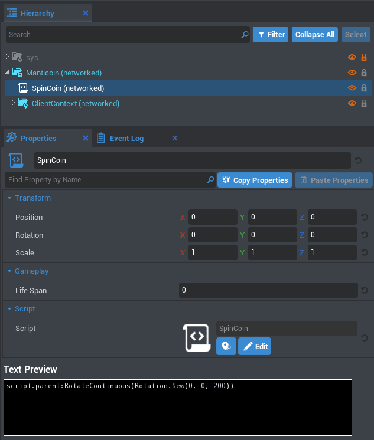Toggle visibility of SpinCoin
The width and height of the screenshot is (374, 440).
pos(352,88)
